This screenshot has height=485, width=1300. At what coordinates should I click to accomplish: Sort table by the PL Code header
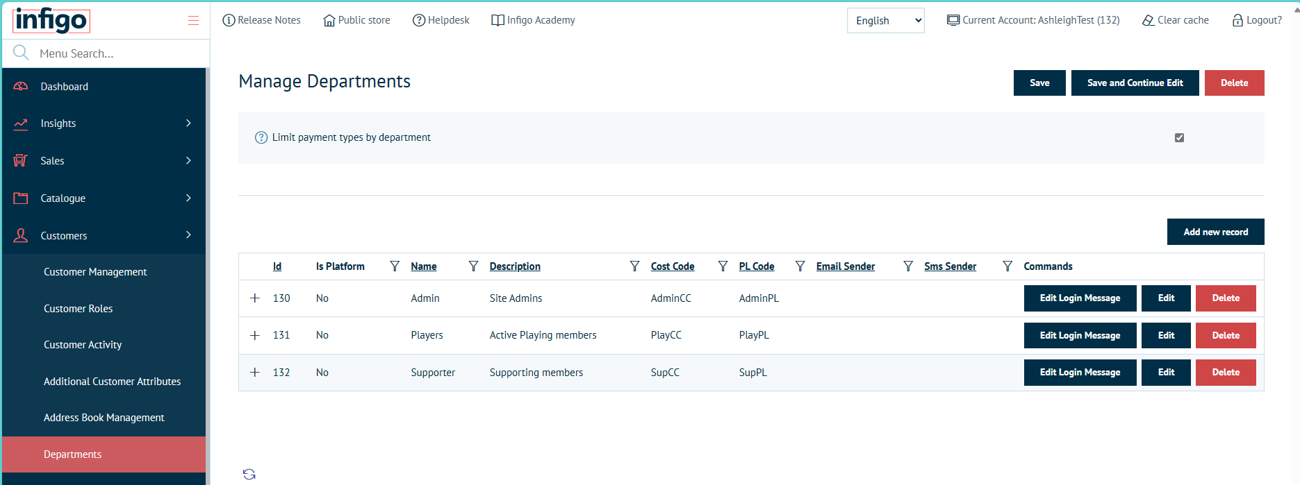pos(756,266)
